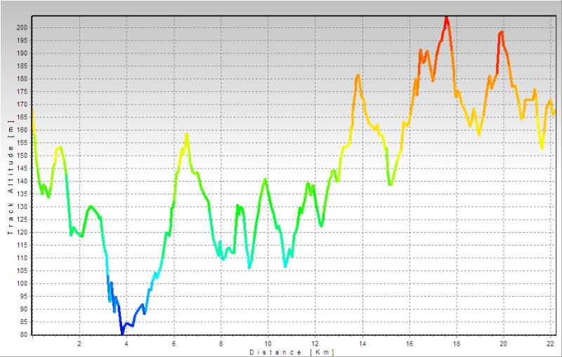Click the yellow-green peak near 1 km distance

point(60,147)
